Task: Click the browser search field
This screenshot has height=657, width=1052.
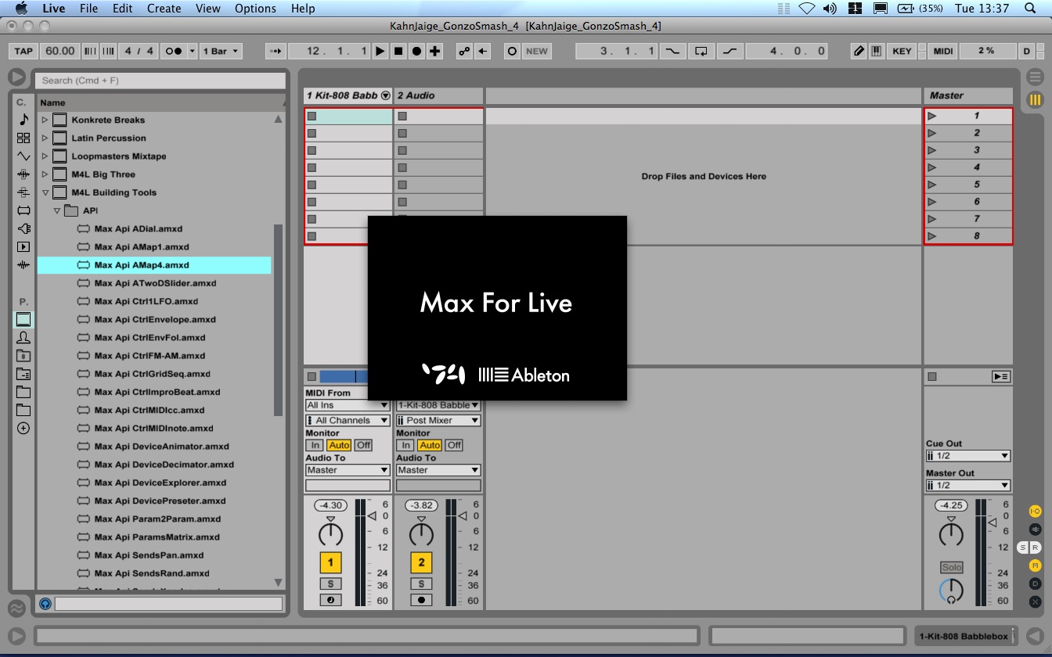Action: tap(160, 81)
